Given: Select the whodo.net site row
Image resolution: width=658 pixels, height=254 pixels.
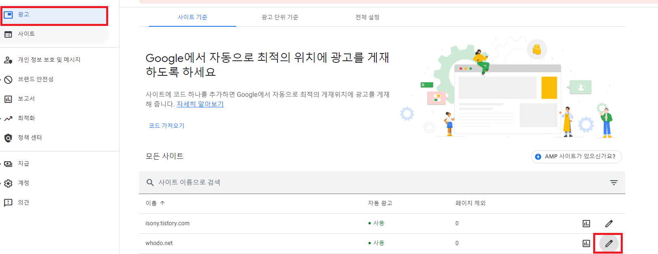Looking at the screenshot, I should click(382, 243).
